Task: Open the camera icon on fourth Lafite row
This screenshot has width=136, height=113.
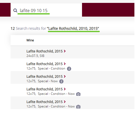Action: (x=78, y=94)
